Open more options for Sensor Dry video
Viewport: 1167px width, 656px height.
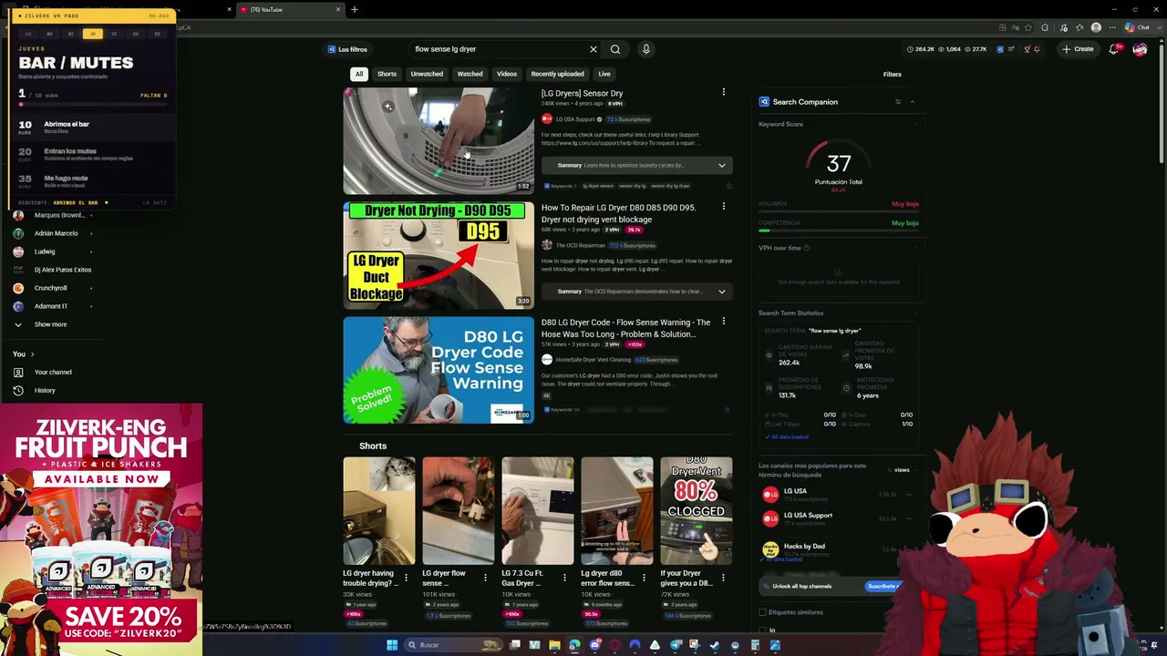point(724,92)
